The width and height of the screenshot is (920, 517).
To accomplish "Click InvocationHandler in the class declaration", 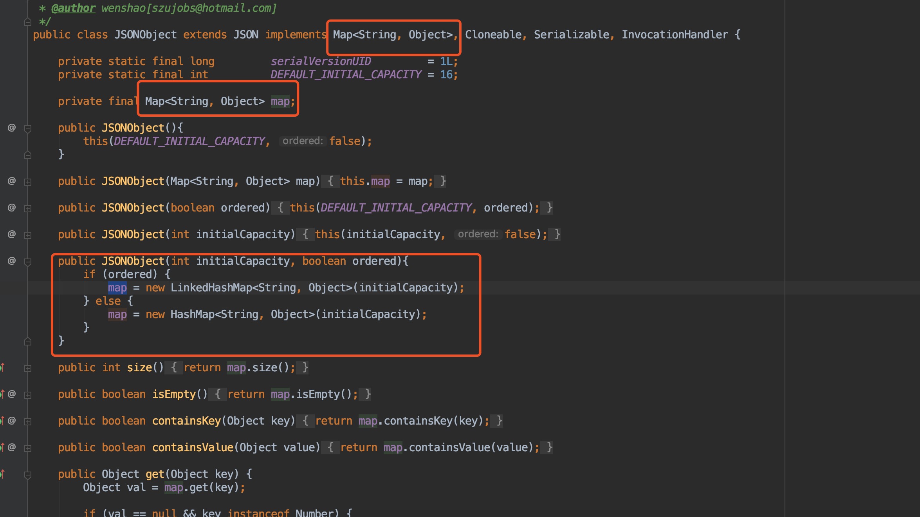I will [675, 34].
